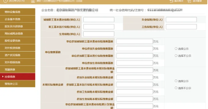Open 预览并公示 in the sidebar
Image resolution: width=208 pixels, height=109 pixels.
tap(18, 84)
